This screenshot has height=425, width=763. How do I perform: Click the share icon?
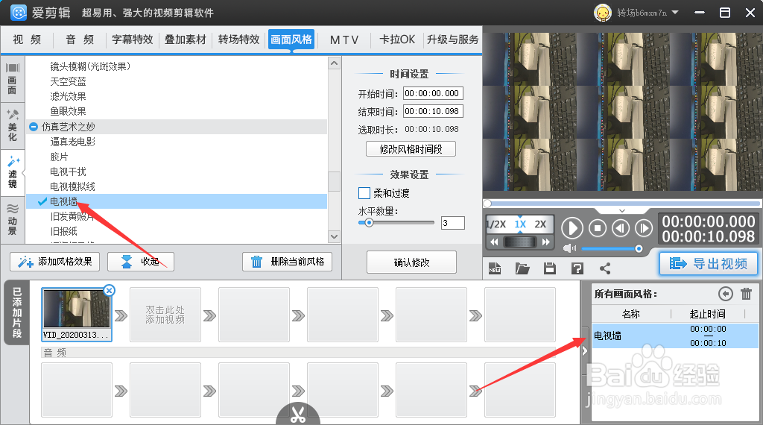pyautogui.click(x=605, y=268)
